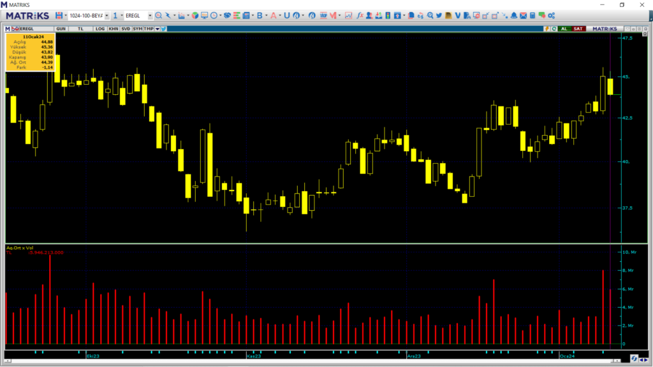Expand the 1024-100-BEYAZ layout dropdown
Screen dimensions: 653x367
[106, 15]
